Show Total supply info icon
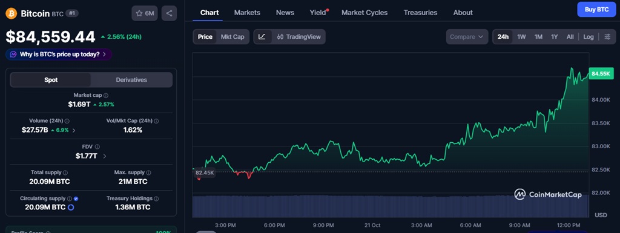The width and height of the screenshot is (620, 233). (65, 172)
